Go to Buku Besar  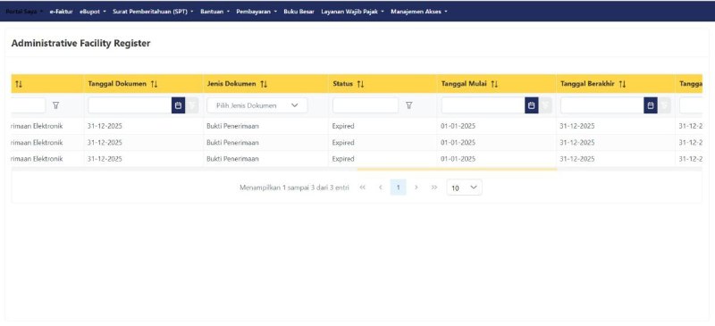tap(299, 12)
